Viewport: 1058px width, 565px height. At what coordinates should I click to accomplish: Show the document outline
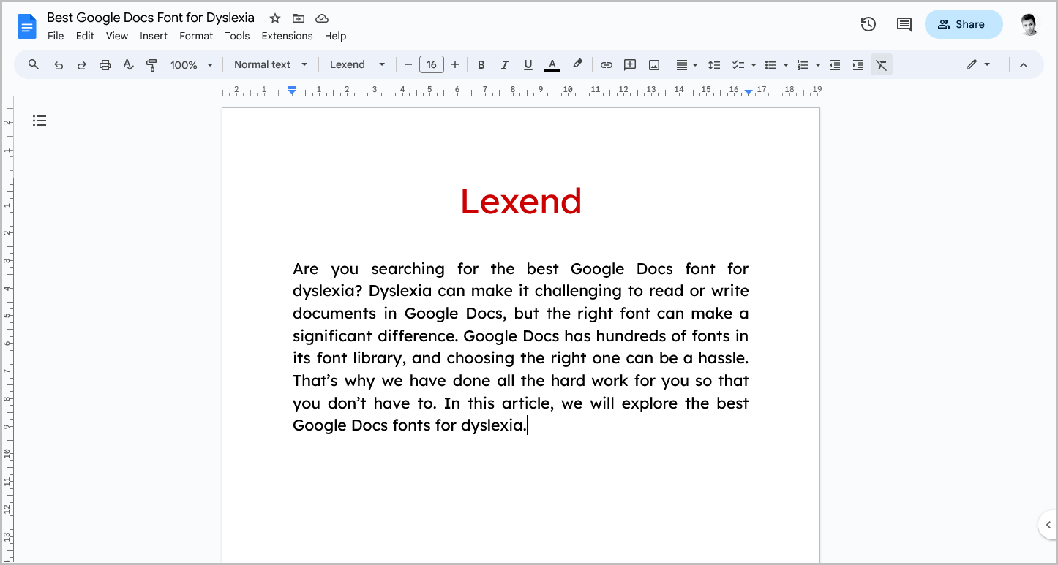[40, 121]
